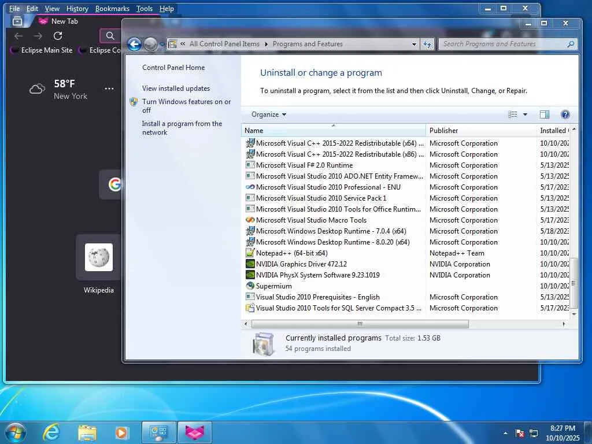This screenshot has height=444, width=592.
Task: Select Windows Desktop Runtime 7.0.4 icon
Action: [x=250, y=231]
